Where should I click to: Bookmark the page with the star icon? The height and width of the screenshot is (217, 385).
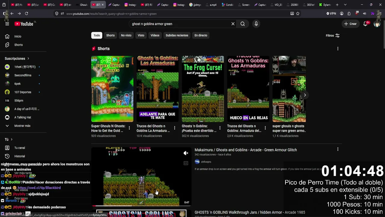(x=298, y=14)
